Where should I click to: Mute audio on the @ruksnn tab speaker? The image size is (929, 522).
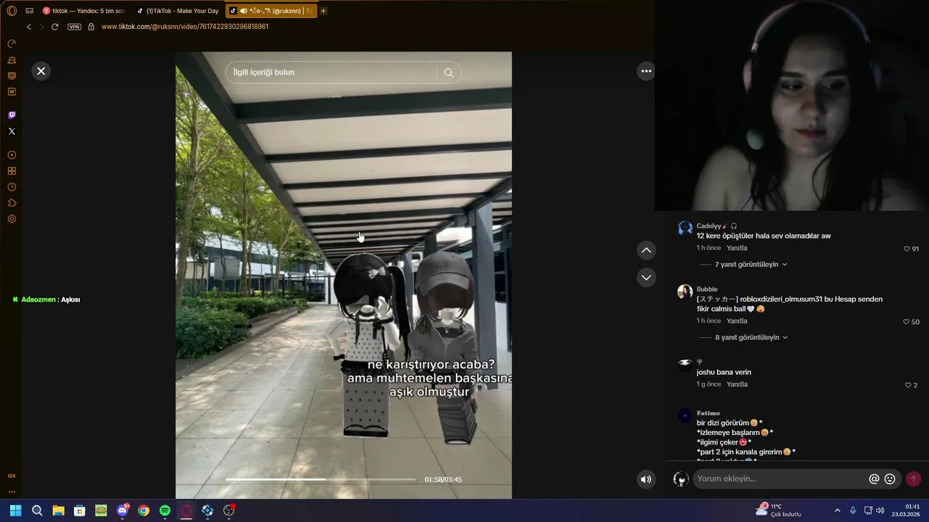pyautogui.click(x=243, y=11)
